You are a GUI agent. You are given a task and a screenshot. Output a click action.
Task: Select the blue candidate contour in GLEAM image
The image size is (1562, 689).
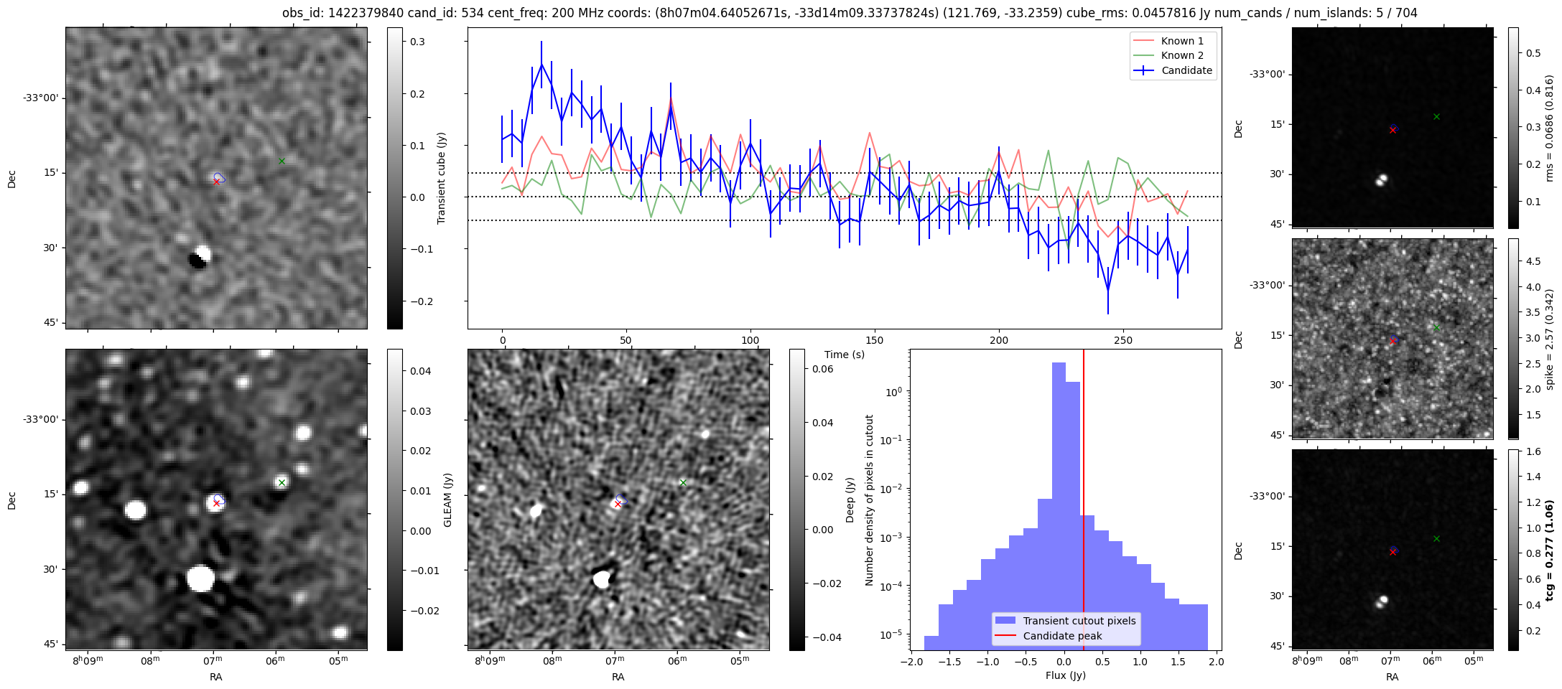coord(220,499)
